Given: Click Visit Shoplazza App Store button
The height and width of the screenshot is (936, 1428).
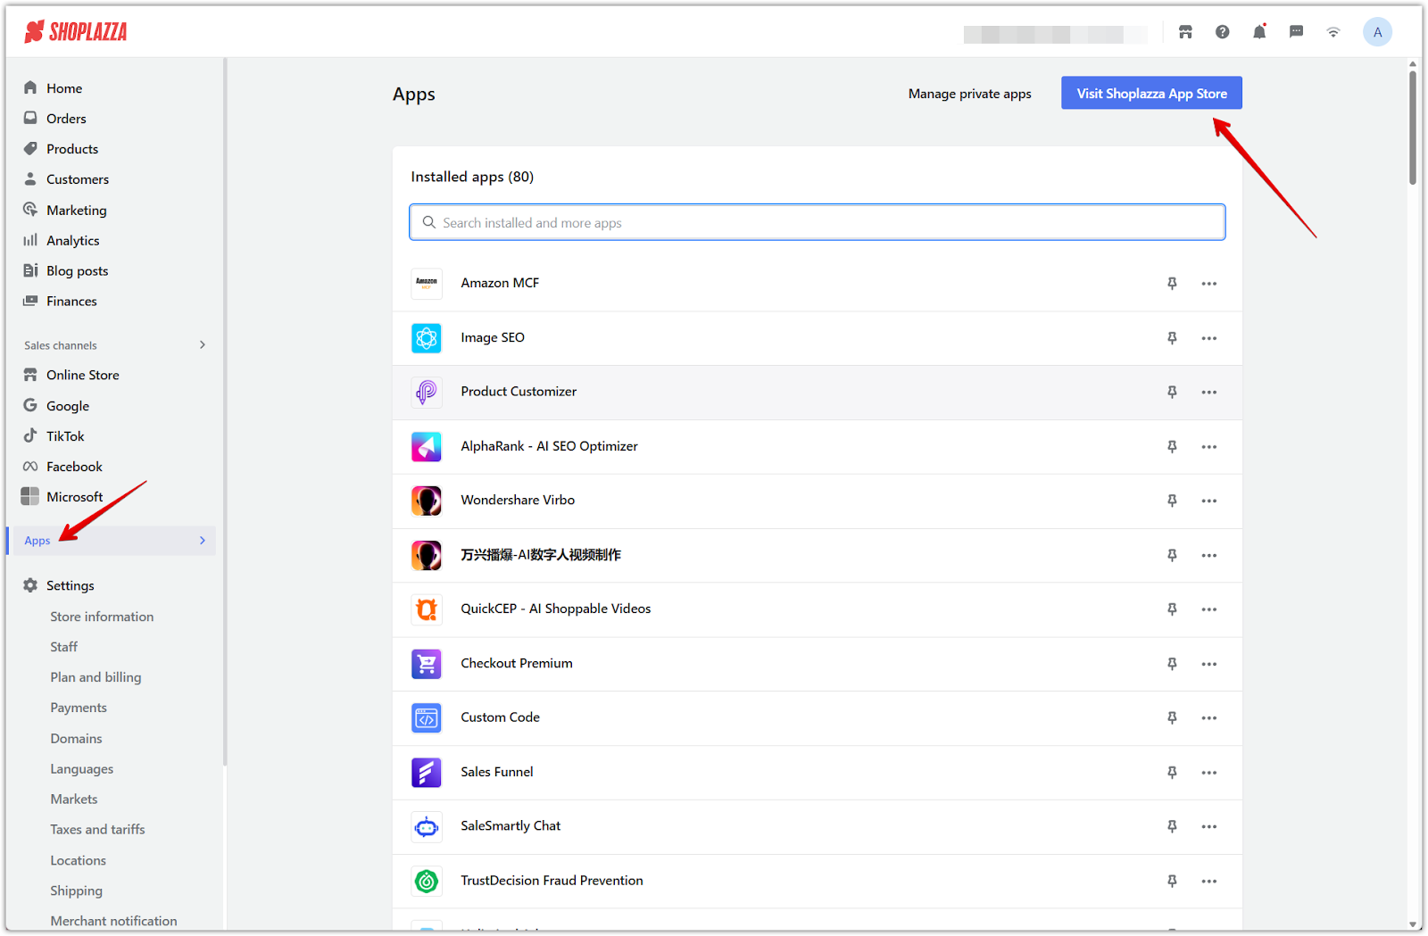Looking at the screenshot, I should tap(1151, 93).
